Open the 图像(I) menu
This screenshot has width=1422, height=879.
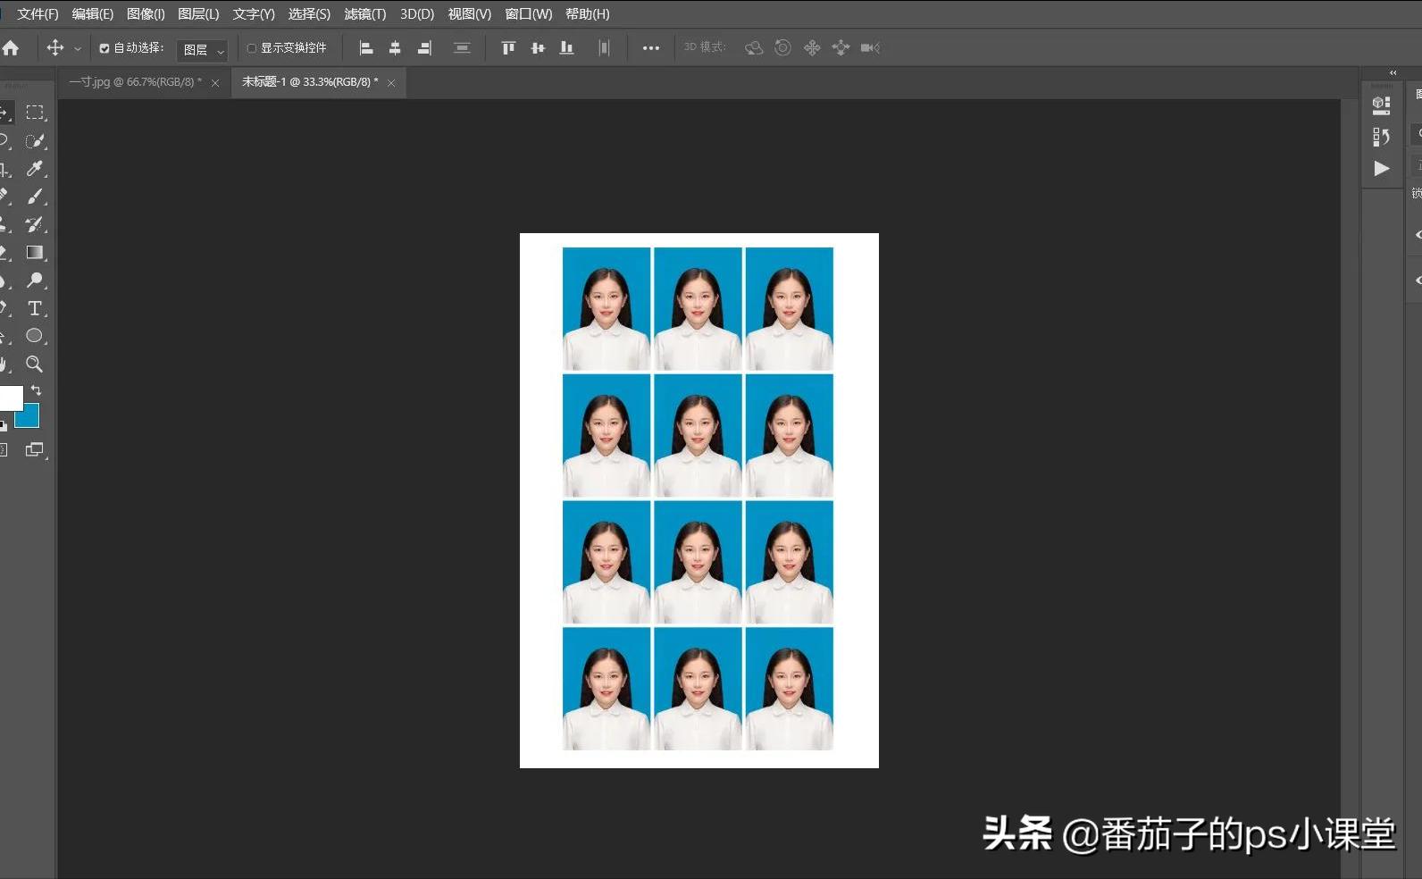(x=146, y=14)
